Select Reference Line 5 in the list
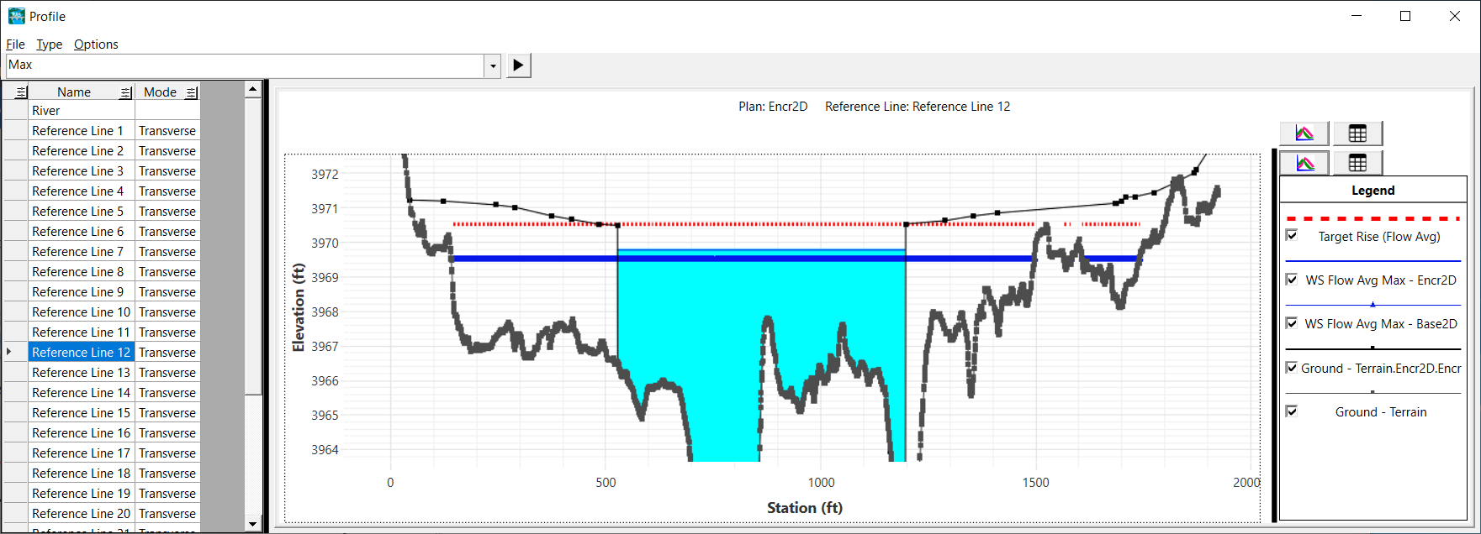Viewport: 1481px width, 534px height. click(x=77, y=212)
